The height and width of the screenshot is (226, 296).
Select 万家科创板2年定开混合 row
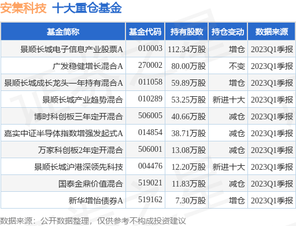point(148,150)
